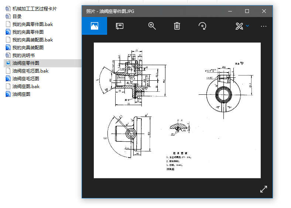291x208 pixels.
Task: Select the 油阀座图.bak file
Action: pyautogui.click(x=26, y=86)
